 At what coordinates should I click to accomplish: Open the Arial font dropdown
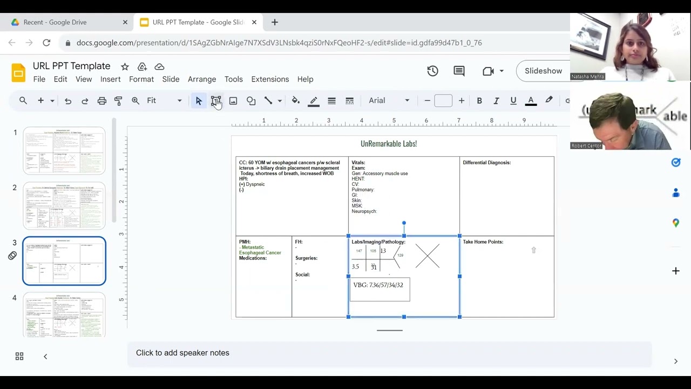[389, 100]
